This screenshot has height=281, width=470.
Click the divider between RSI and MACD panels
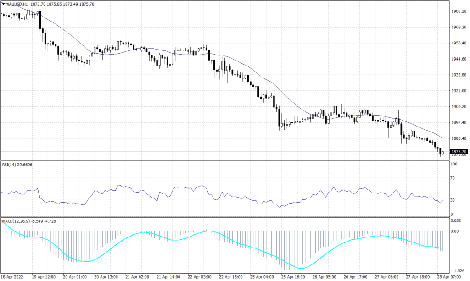(x=224, y=217)
